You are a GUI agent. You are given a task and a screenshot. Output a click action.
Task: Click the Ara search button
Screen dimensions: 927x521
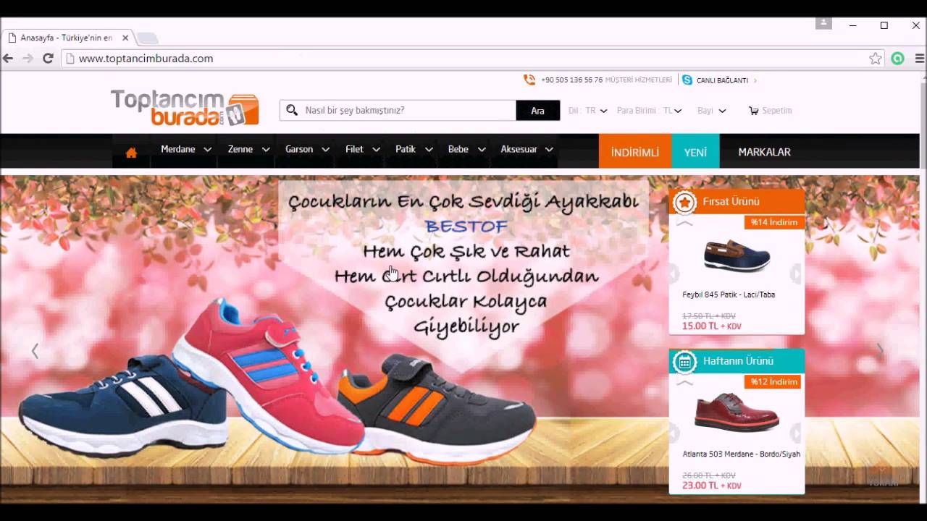tap(537, 111)
